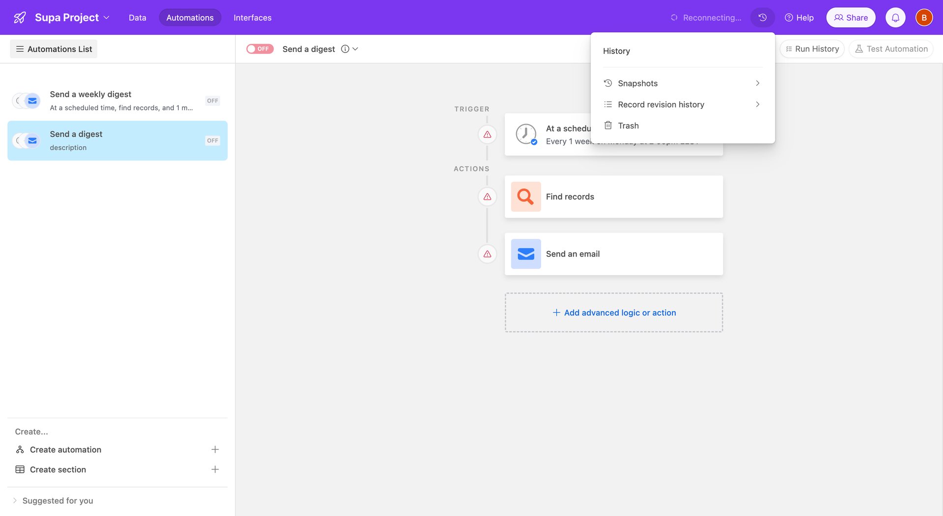Open the Find records action card
This screenshot has height=516, width=943.
613,196
